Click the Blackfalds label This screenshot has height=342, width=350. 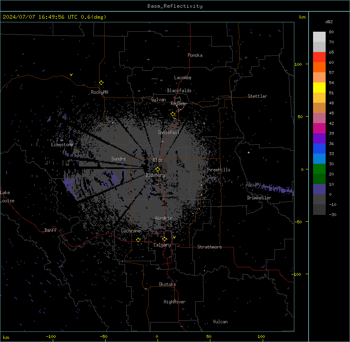tap(179, 91)
